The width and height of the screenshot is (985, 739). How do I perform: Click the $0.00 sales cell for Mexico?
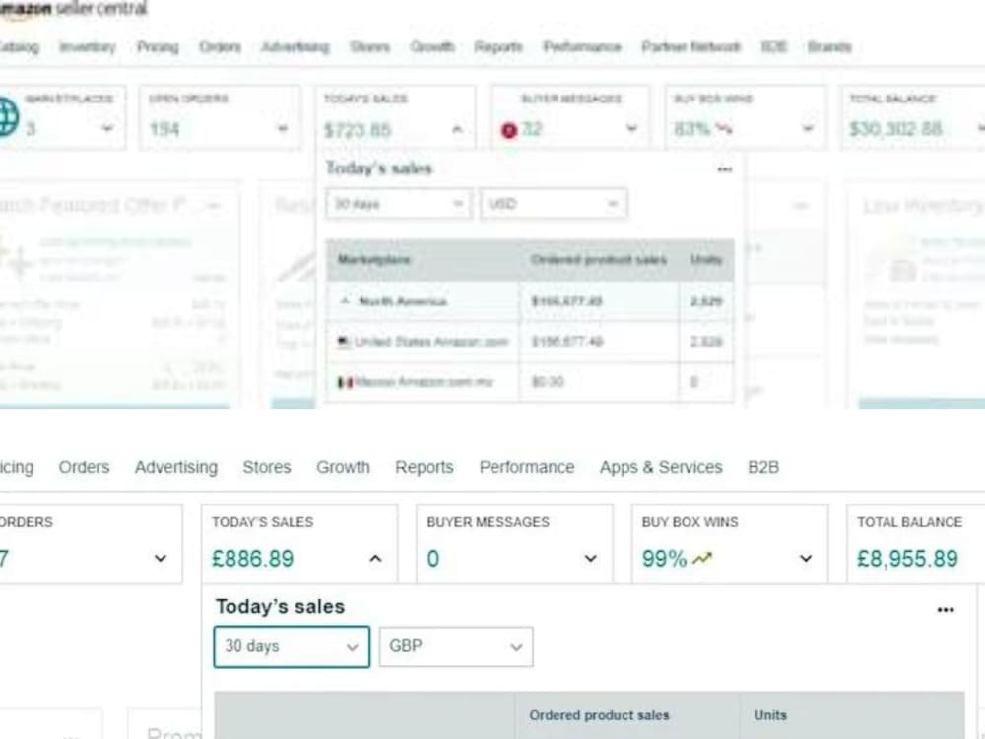(x=548, y=382)
